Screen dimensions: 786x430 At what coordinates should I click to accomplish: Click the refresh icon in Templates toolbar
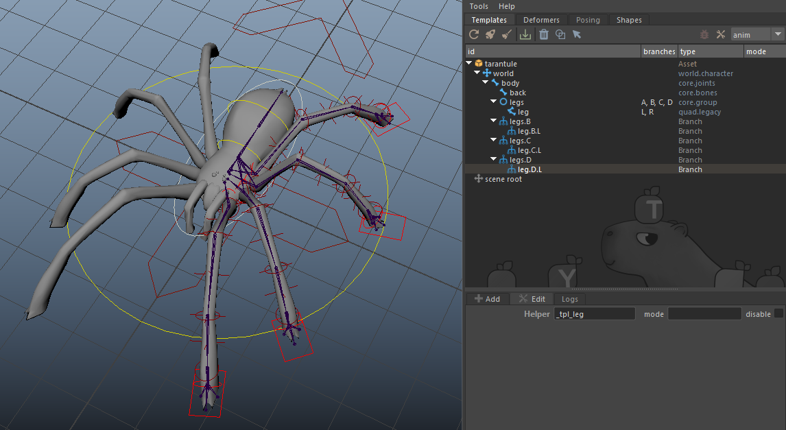coord(474,34)
